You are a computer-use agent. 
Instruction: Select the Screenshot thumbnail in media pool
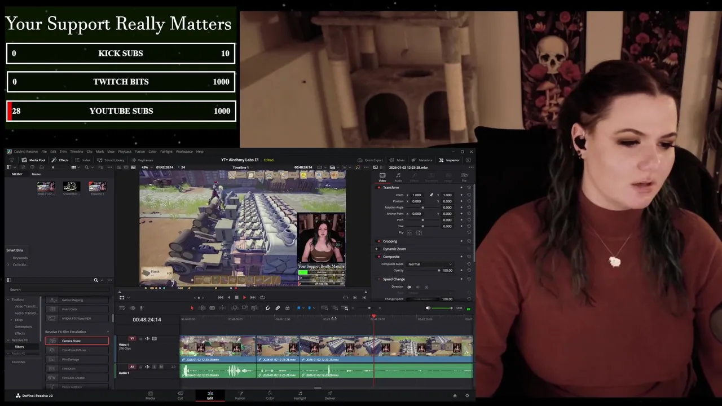(x=71, y=187)
